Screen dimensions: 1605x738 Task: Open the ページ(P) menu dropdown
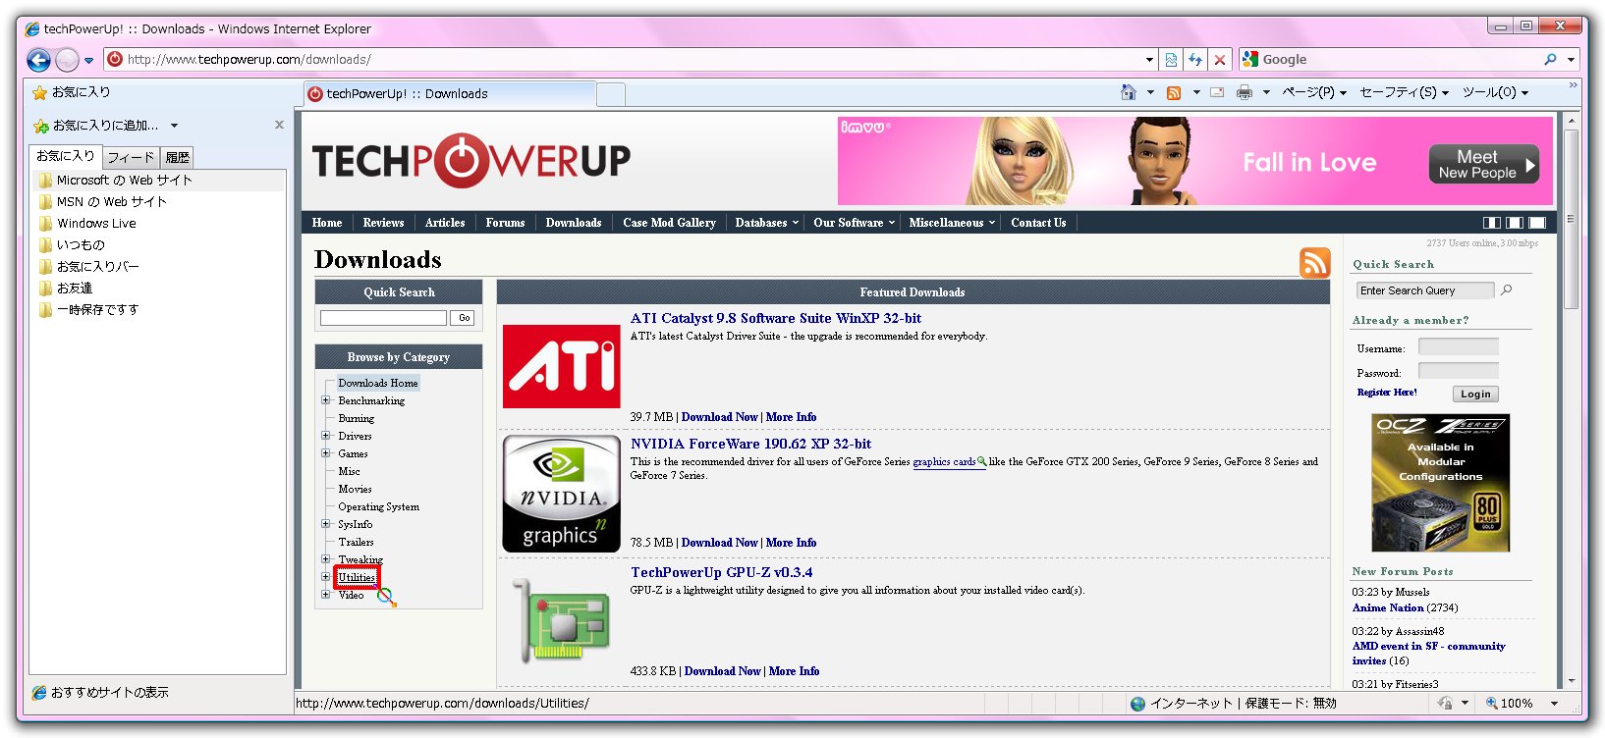(1314, 92)
